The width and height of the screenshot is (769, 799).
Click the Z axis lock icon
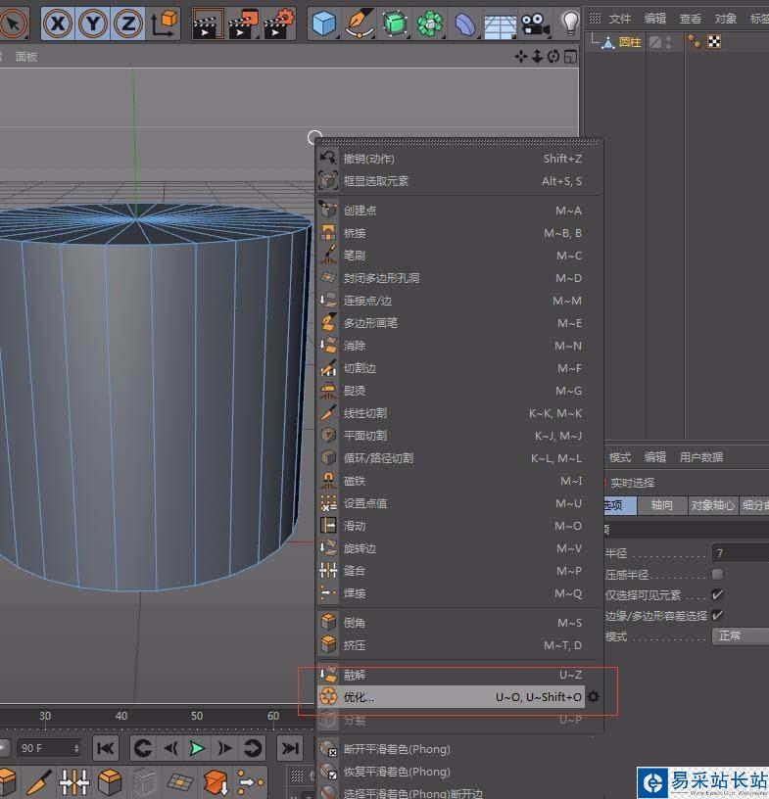click(127, 23)
